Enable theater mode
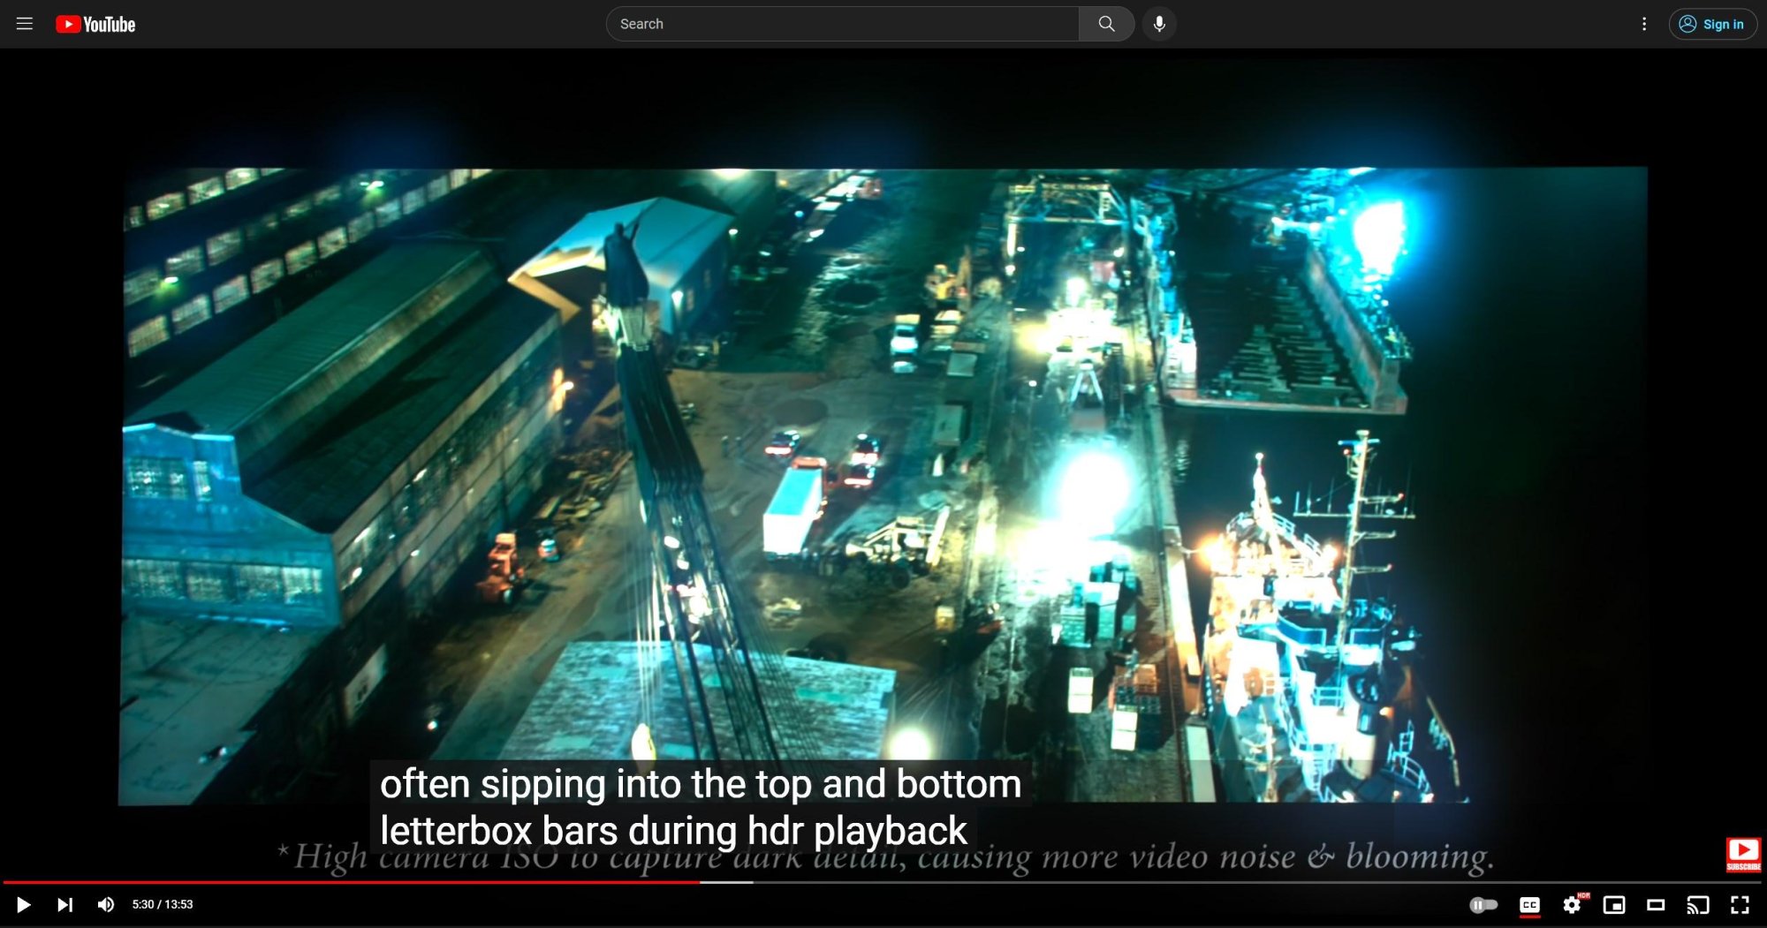The height and width of the screenshot is (928, 1767). pos(1656,904)
